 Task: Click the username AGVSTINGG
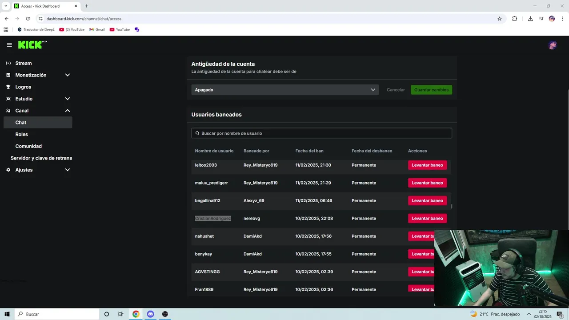208,272
